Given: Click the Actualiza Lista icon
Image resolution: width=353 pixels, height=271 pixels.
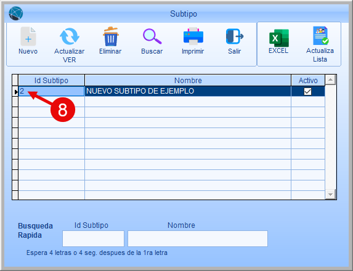Looking at the screenshot, I should point(320,36).
